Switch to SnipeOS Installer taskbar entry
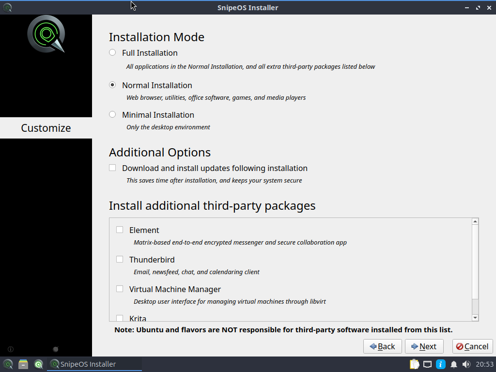The image size is (496, 372). pyautogui.click(x=94, y=364)
